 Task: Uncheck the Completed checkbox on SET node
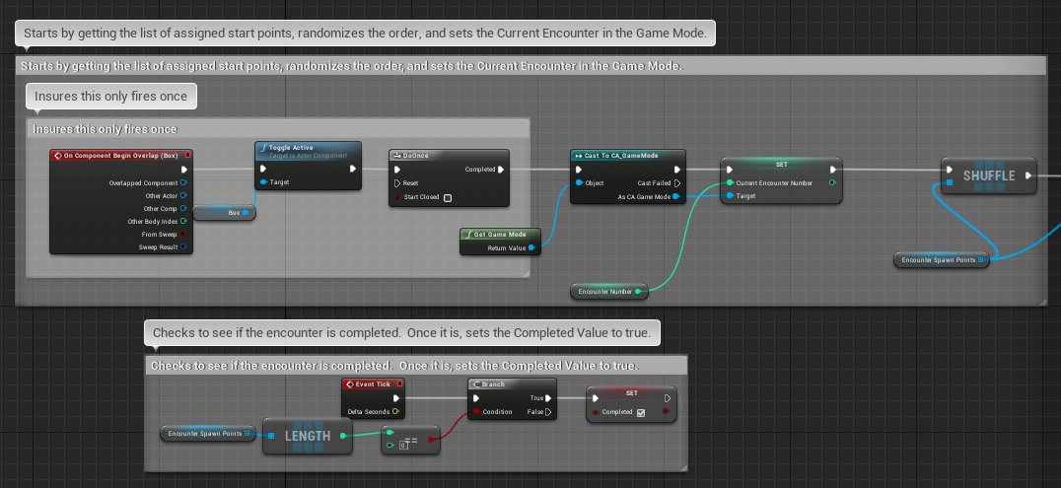[x=641, y=412]
